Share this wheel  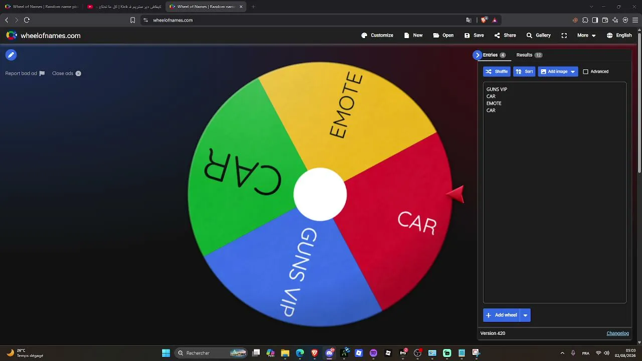pyautogui.click(x=505, y=36)
